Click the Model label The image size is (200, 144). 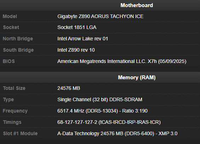click(x=10, y=16)
